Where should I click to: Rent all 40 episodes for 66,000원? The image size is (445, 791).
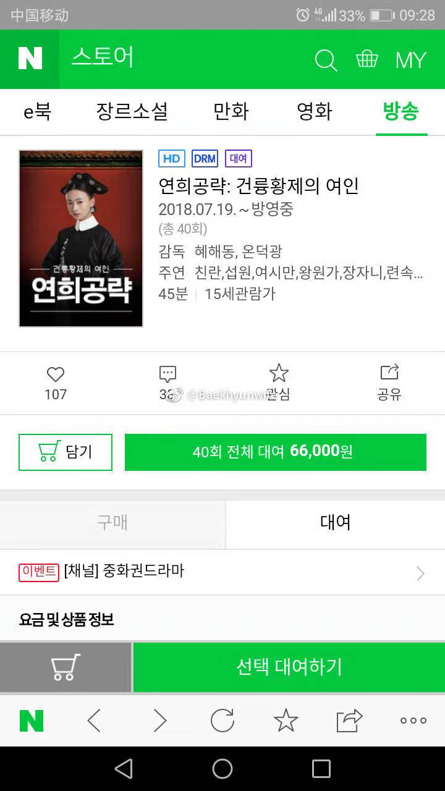[x=276, y=452]
